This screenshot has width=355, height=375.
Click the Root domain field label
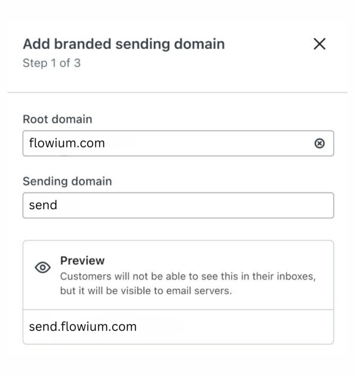coord(57,119)
